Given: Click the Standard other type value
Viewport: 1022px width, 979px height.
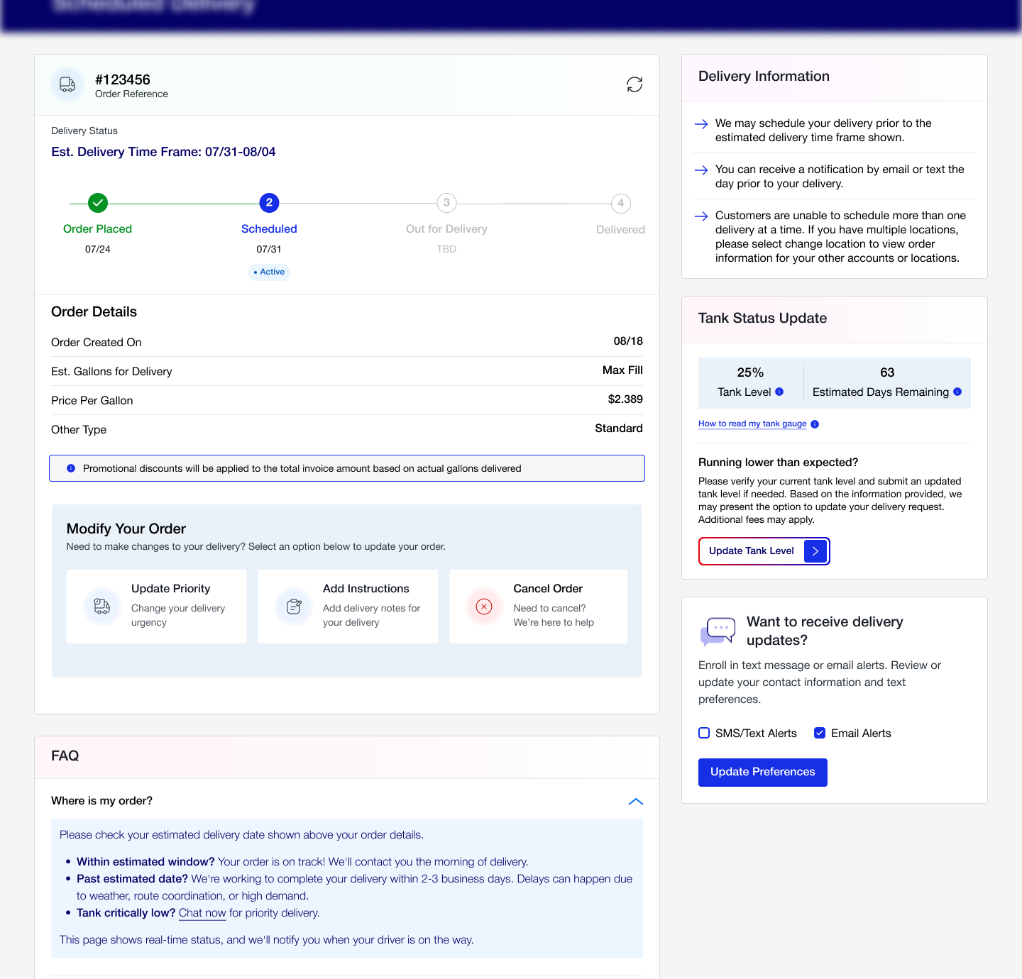Looking at the screenshot, I should point(619,428).
